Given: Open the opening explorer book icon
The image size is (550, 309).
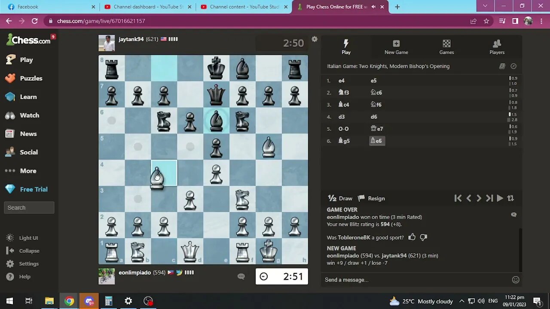Looking at the screenshot, I should pos(502,66).
